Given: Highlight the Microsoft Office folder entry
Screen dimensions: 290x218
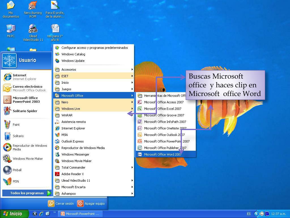Looking at the screenshot, I should tap(93, 96).
